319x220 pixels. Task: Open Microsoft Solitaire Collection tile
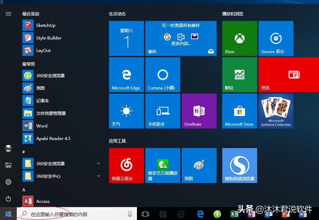(x=276, y=111)
